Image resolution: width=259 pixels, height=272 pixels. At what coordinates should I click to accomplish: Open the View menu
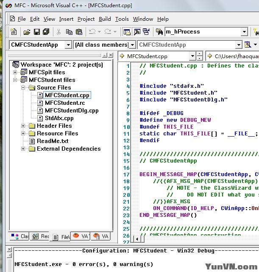coord(49,19)
